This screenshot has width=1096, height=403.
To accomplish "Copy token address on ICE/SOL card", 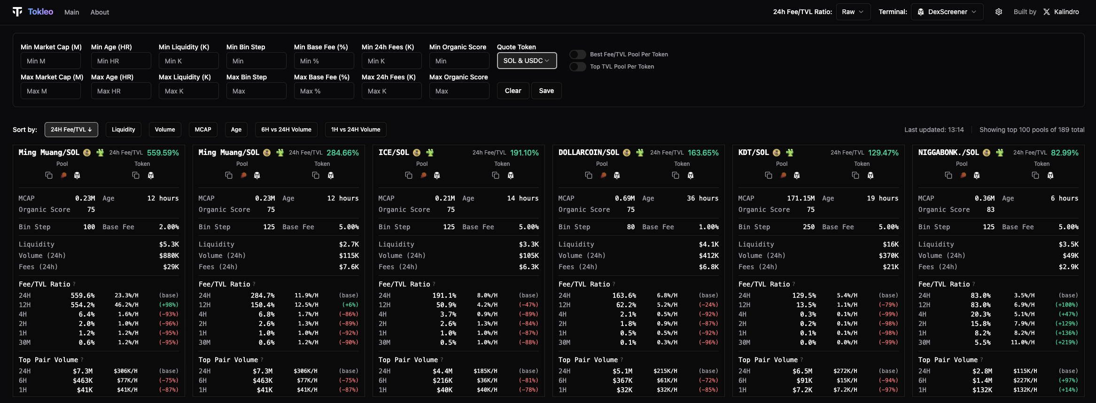I will (x=496, y=175).
